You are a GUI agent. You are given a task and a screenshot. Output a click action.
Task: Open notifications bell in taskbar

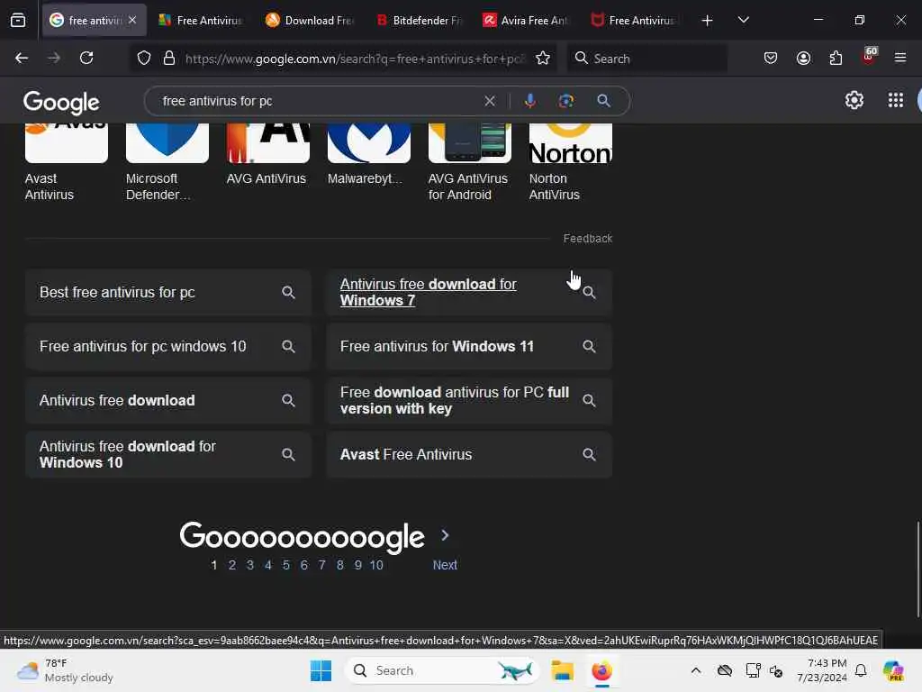861,670
